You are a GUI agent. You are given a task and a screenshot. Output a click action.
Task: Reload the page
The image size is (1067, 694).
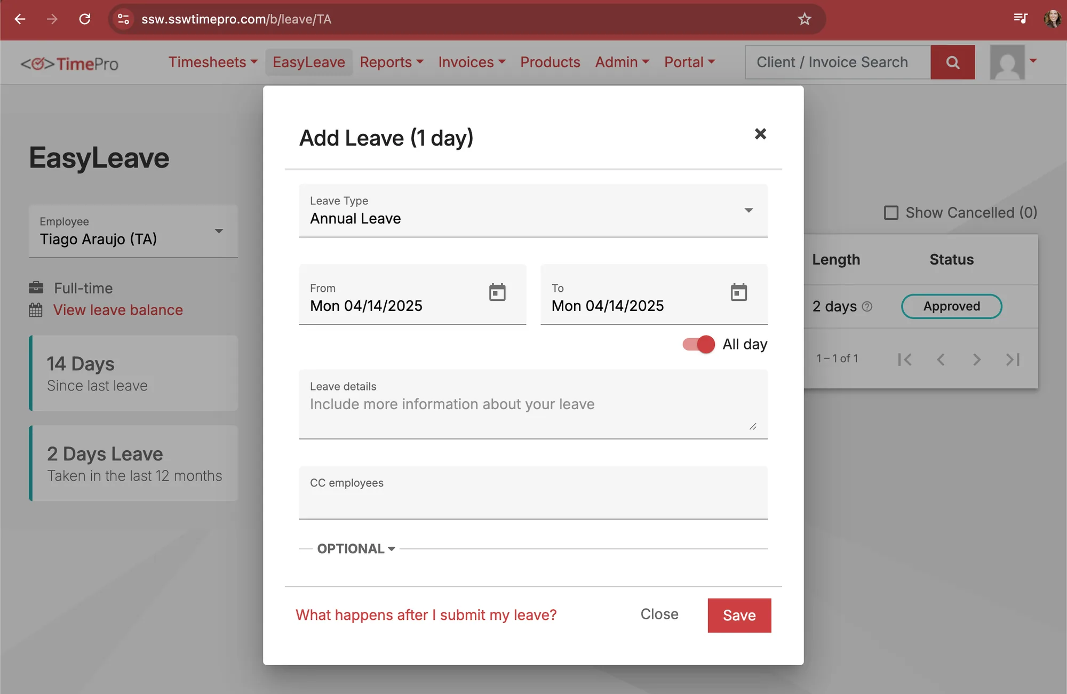[x=84, y=19]
